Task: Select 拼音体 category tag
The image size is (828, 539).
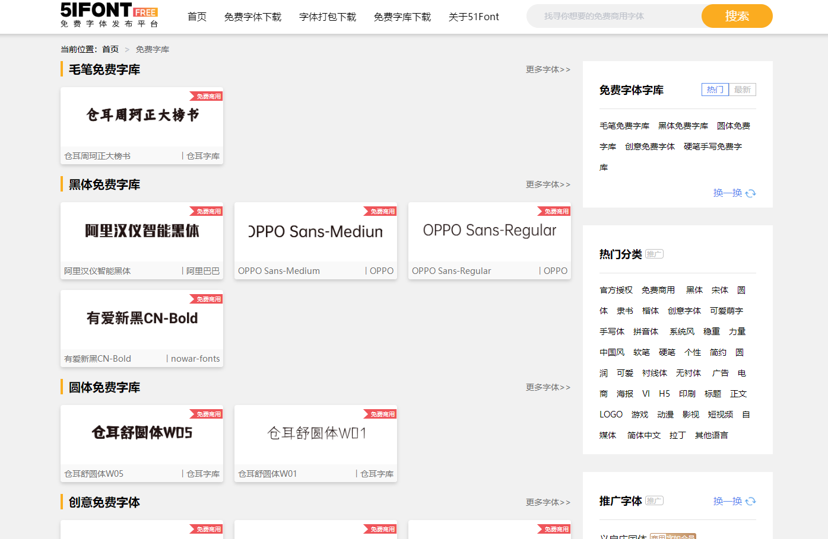Action: pyautogui.click(x=646, y=331)
